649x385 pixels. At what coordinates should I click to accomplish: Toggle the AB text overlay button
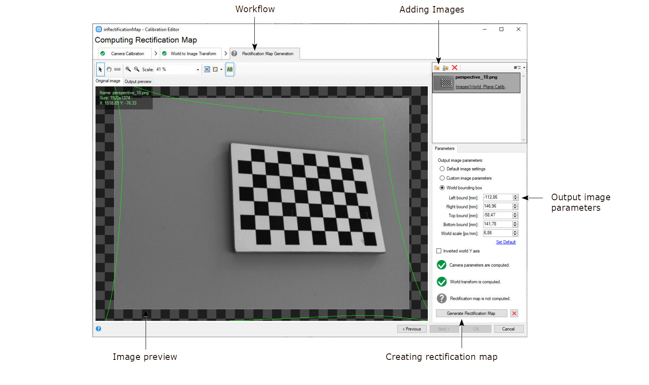[230, 69]
